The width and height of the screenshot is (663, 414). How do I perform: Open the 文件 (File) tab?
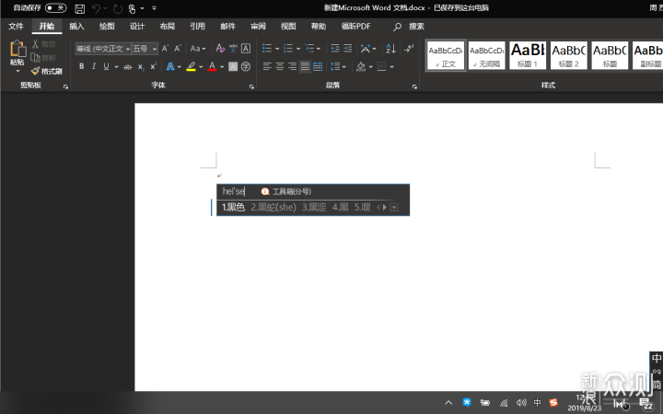[16, 26]
